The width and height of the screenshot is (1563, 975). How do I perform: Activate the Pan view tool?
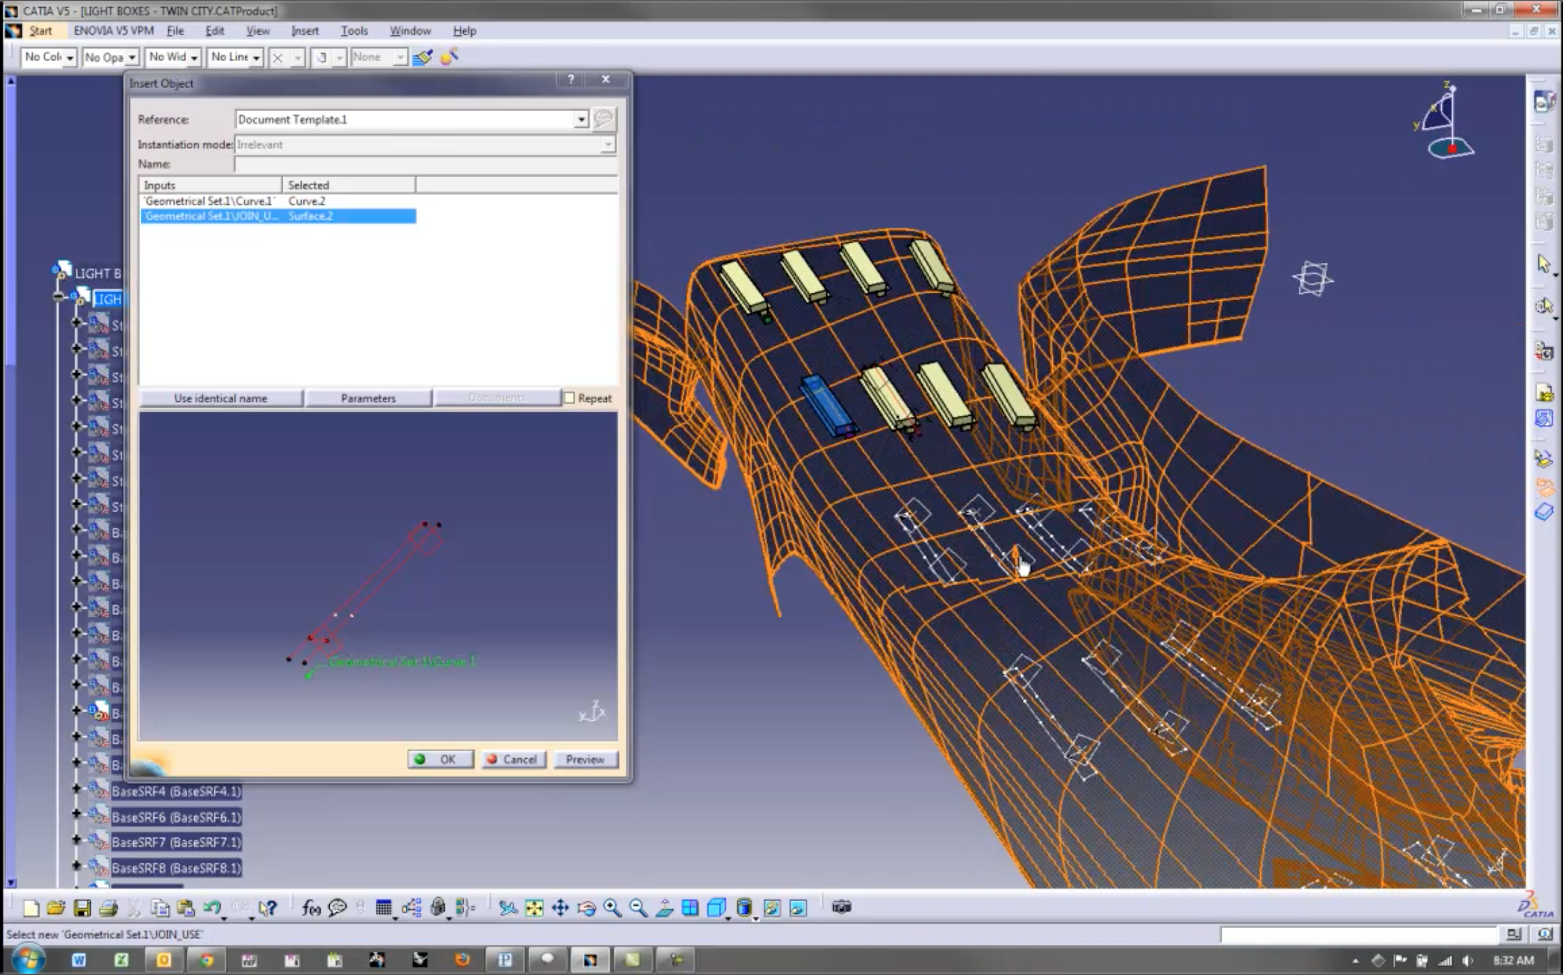(x=559, y=908)
